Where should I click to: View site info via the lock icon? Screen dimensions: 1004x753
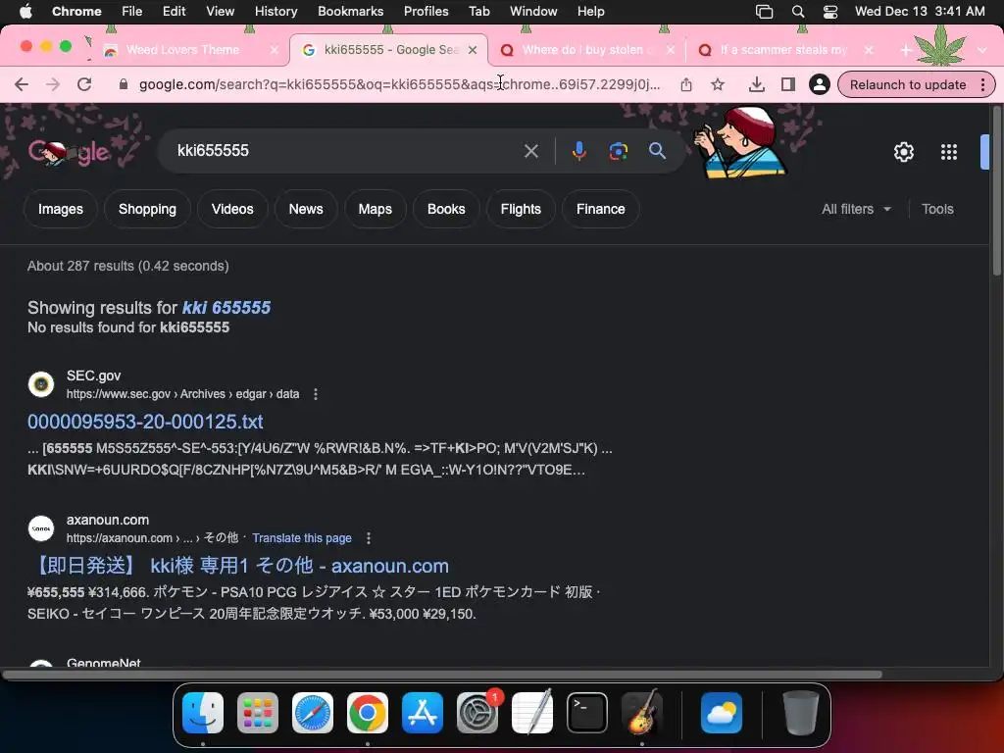pyautogui.click(x=124, y=84)
